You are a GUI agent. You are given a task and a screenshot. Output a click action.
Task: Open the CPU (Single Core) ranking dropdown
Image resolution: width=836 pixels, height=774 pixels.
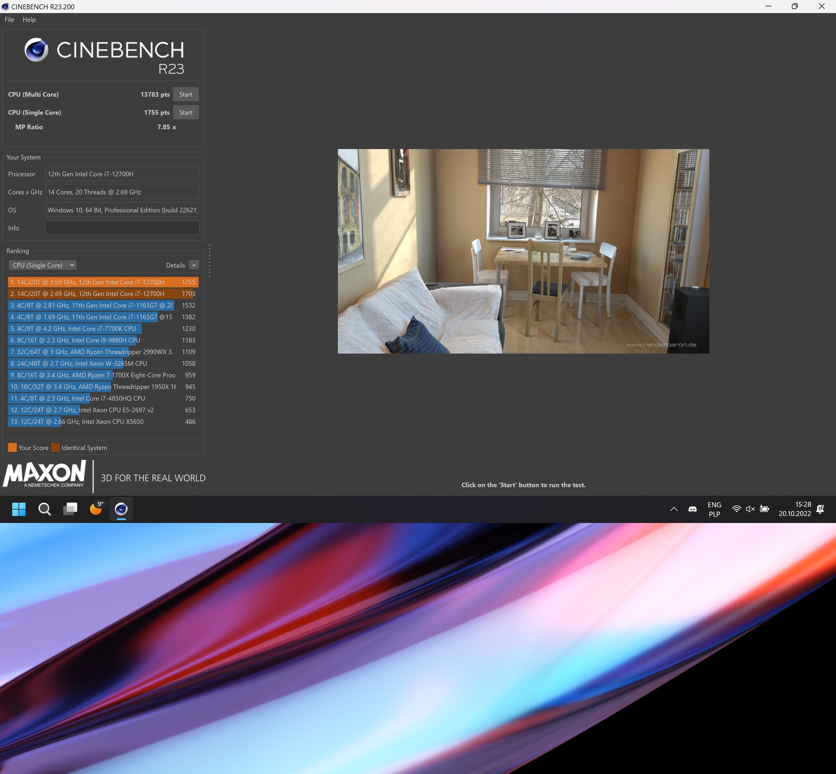(x=43, y=265)
